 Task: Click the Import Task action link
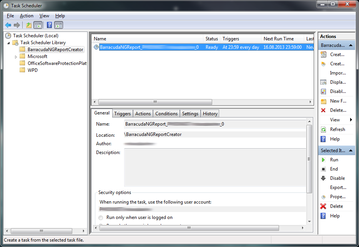point(338,73)
